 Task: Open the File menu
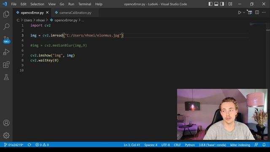pos(13,4)
